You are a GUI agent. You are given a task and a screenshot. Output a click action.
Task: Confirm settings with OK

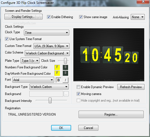pos(61,128)
